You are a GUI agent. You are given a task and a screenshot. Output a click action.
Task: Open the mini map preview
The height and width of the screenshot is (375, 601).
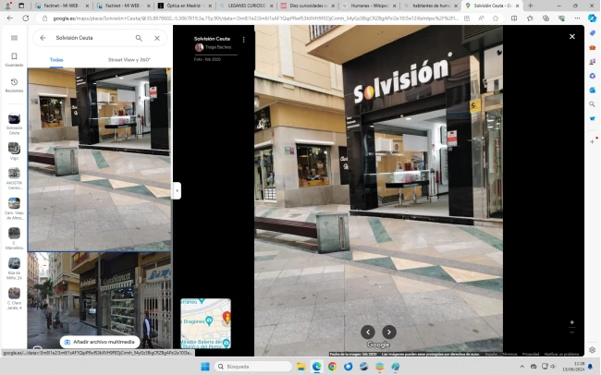[206, 323]
